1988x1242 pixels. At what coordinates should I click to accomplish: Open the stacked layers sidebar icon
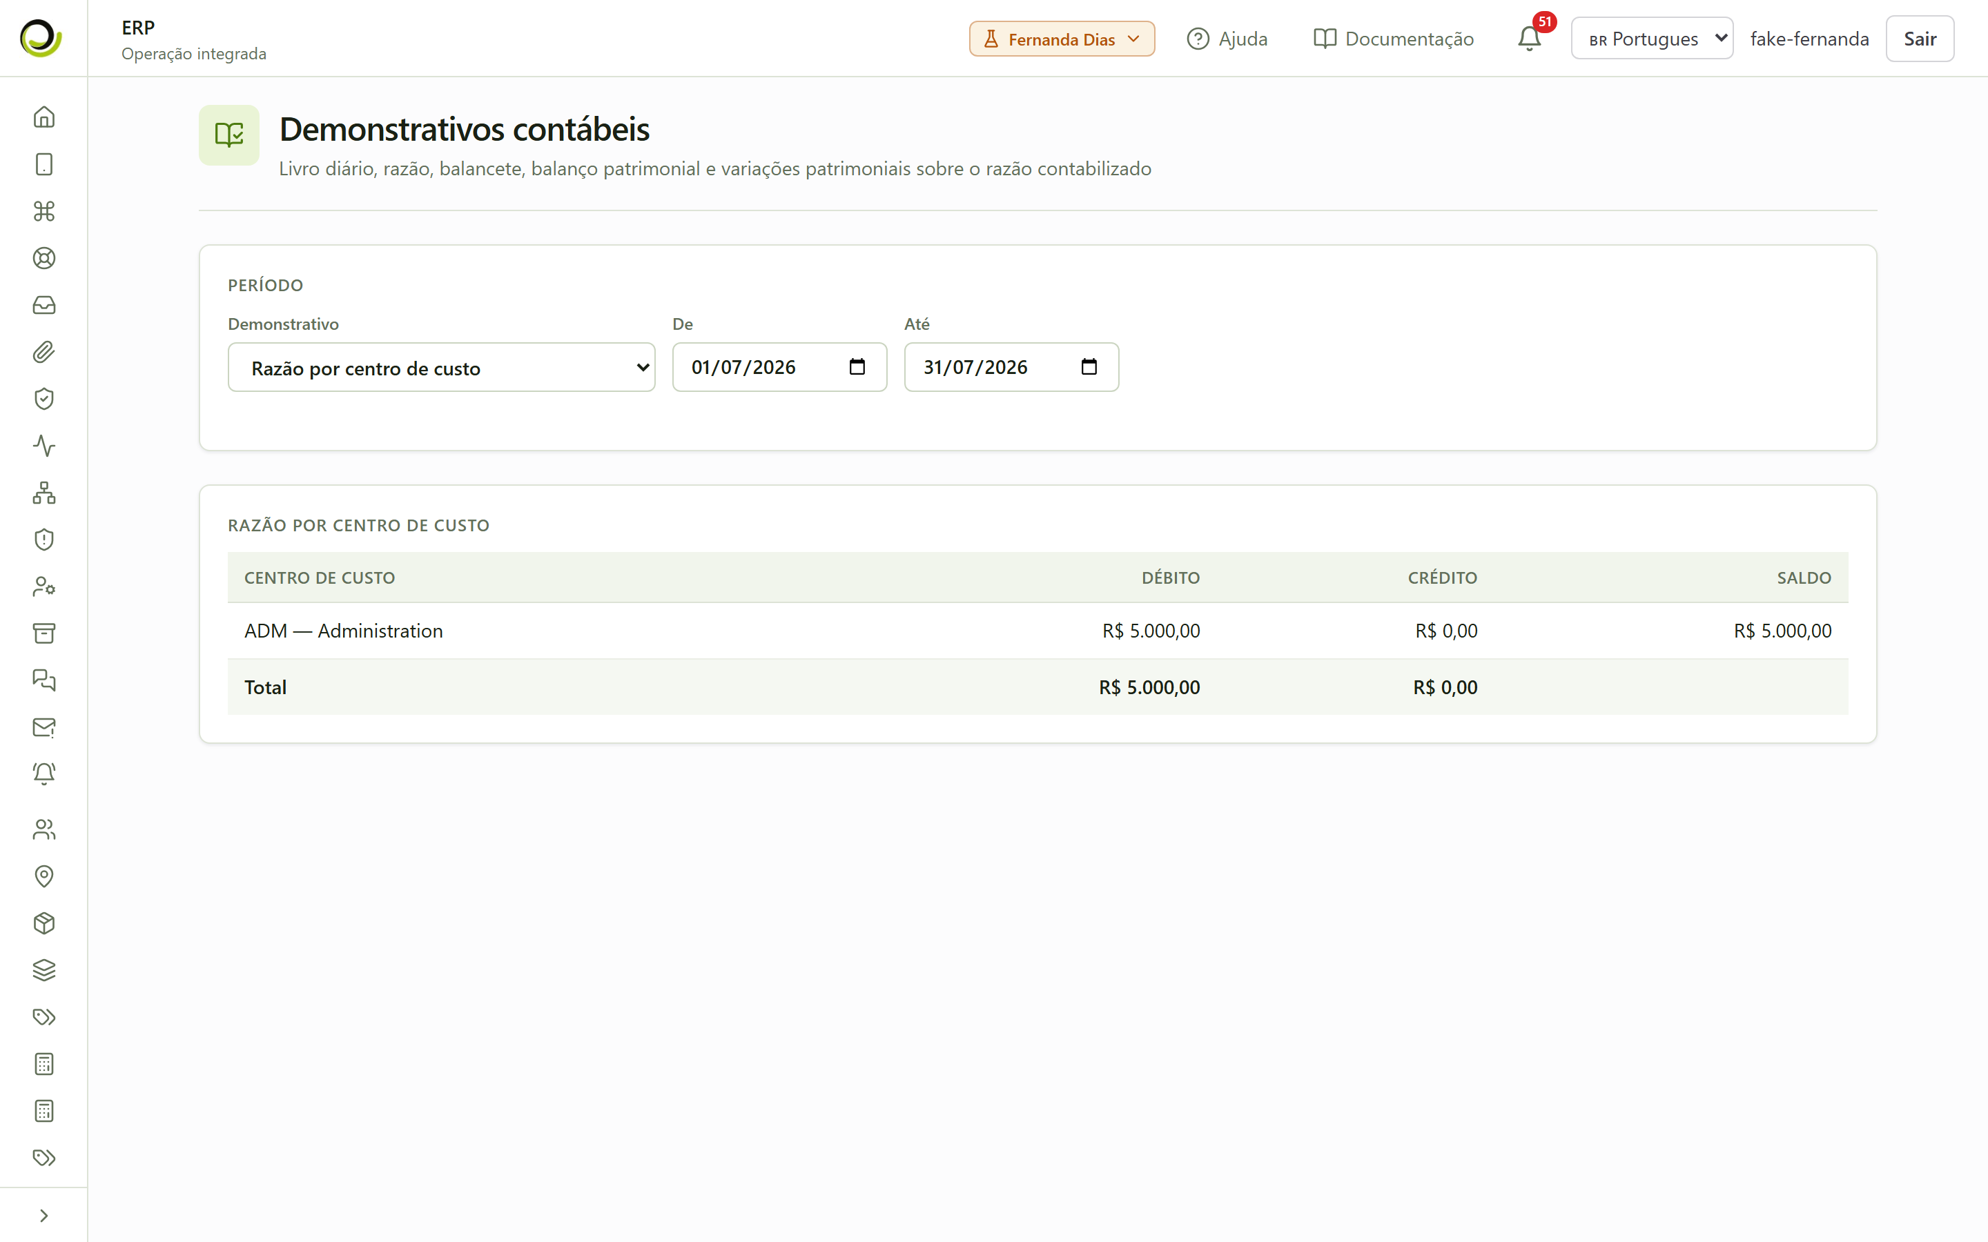[43, 970]
